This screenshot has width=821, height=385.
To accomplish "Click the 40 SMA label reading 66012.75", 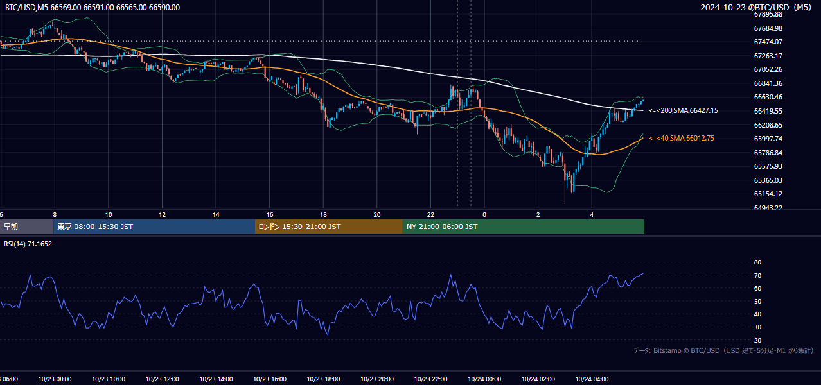I will coord(682,138).
